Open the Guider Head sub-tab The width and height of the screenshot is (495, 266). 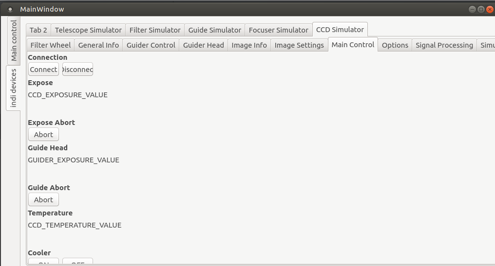pyautogui.click(x=203, y=45)
